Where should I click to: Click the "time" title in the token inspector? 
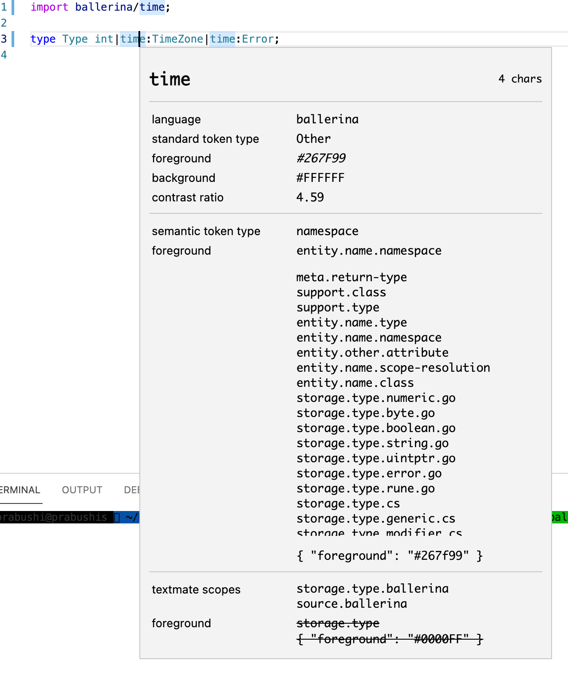170,79
